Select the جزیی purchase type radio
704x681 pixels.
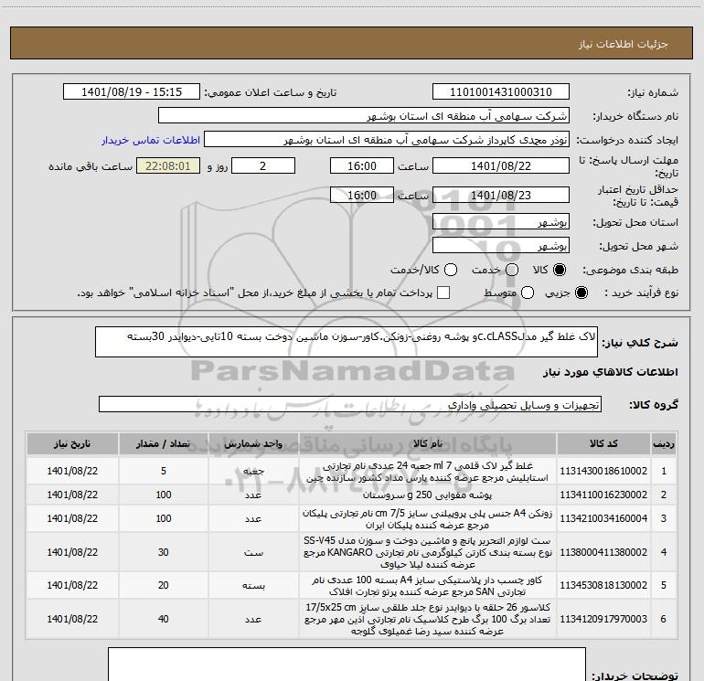(x=581, y=293)
